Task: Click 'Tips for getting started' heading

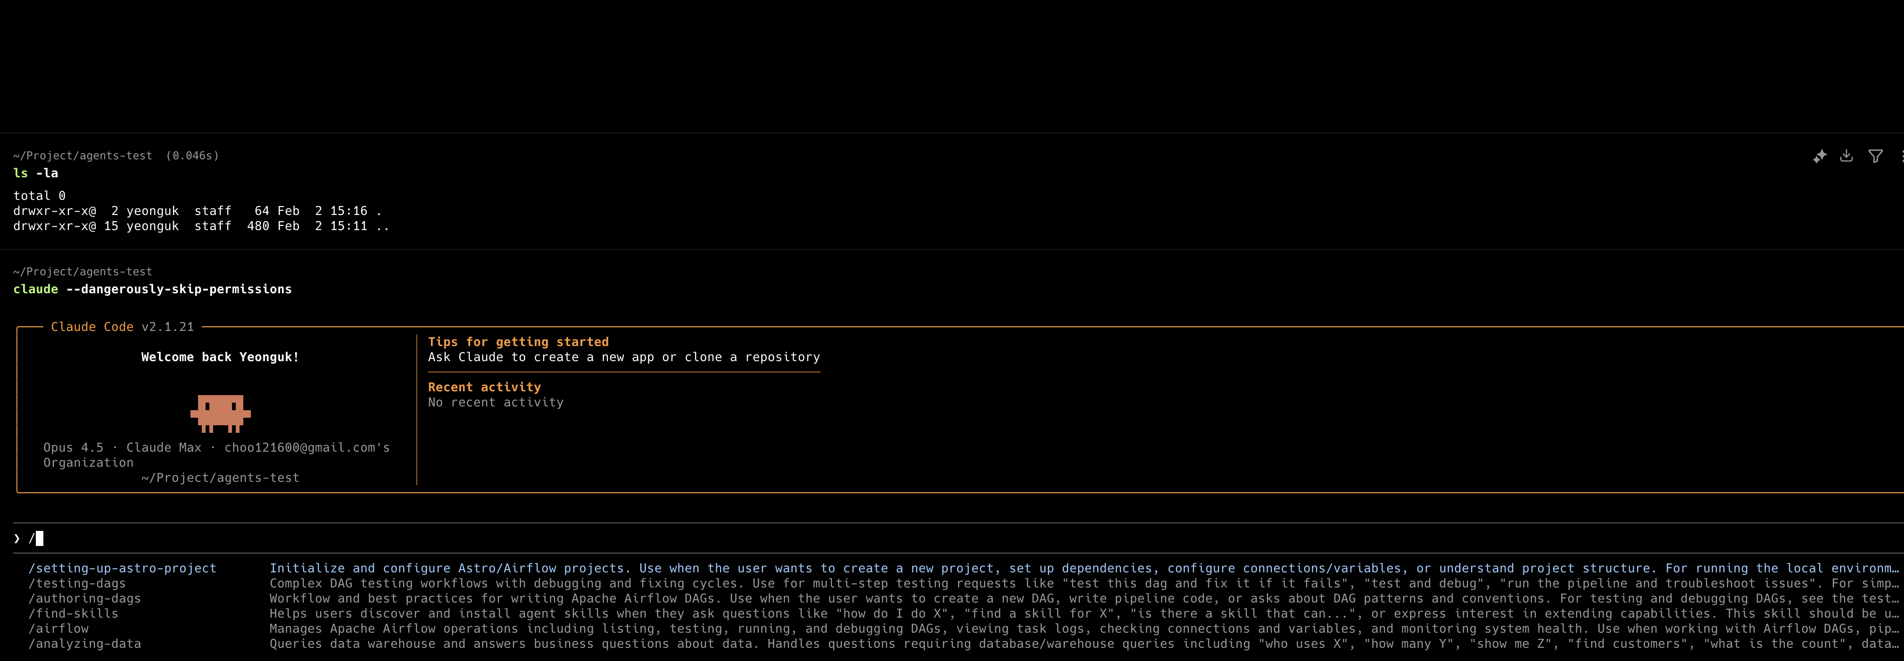Action: [518, 342]
